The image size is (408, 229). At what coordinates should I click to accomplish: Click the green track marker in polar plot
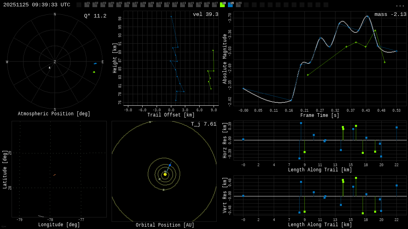94,72
